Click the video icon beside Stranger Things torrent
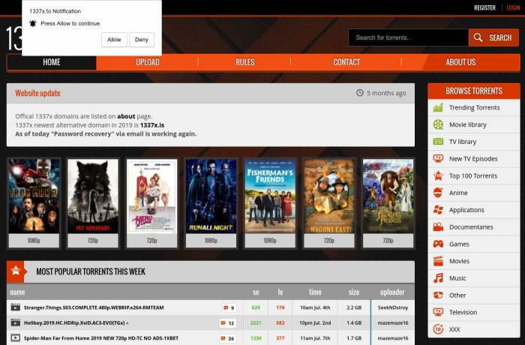This screenshot has width=525, height=345. coord(16,307)
